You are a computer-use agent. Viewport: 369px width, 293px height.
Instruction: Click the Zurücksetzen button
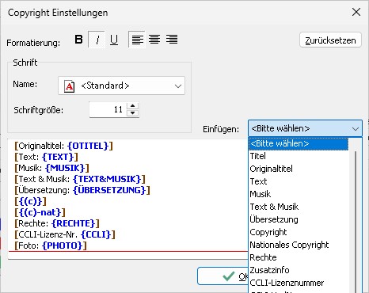330,40
